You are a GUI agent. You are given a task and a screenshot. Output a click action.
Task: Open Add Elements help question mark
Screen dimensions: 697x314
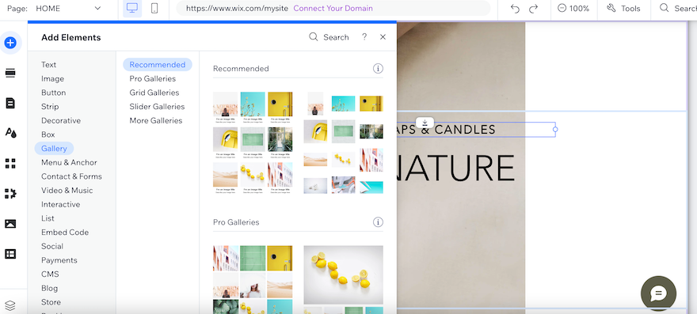point(364,37)
